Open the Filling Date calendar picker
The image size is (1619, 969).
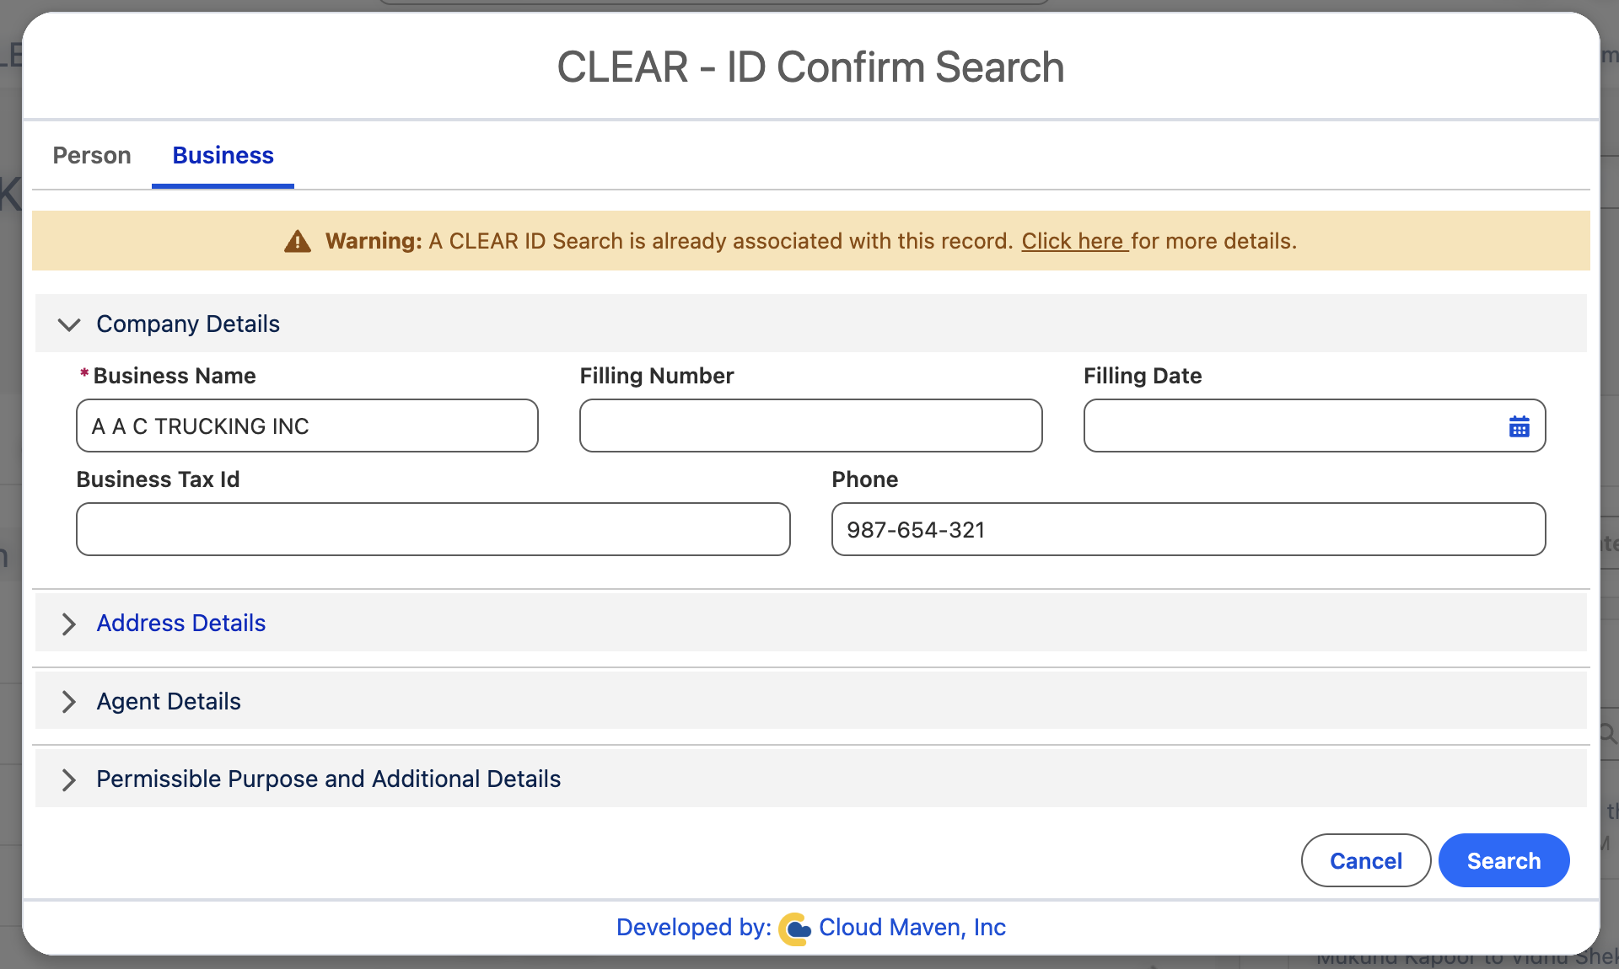click(x=1519, y=426)
